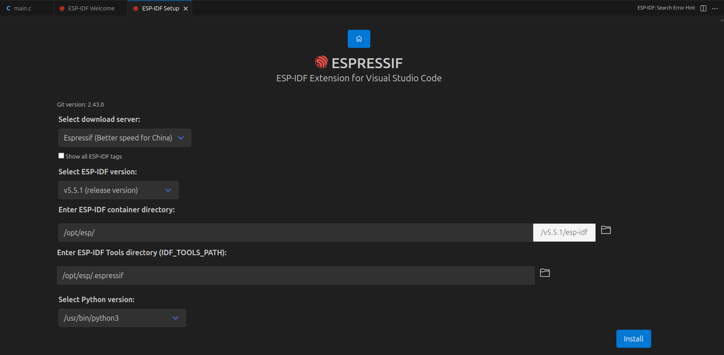The height and width of the screenshot is (355, 724).
Task: Click the Espressif flame logo
Action: [x=321, y=62]
